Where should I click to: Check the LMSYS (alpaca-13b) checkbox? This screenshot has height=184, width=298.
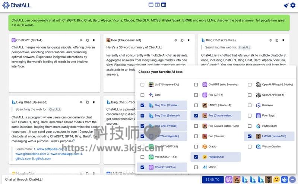click(x=142, y=85)
